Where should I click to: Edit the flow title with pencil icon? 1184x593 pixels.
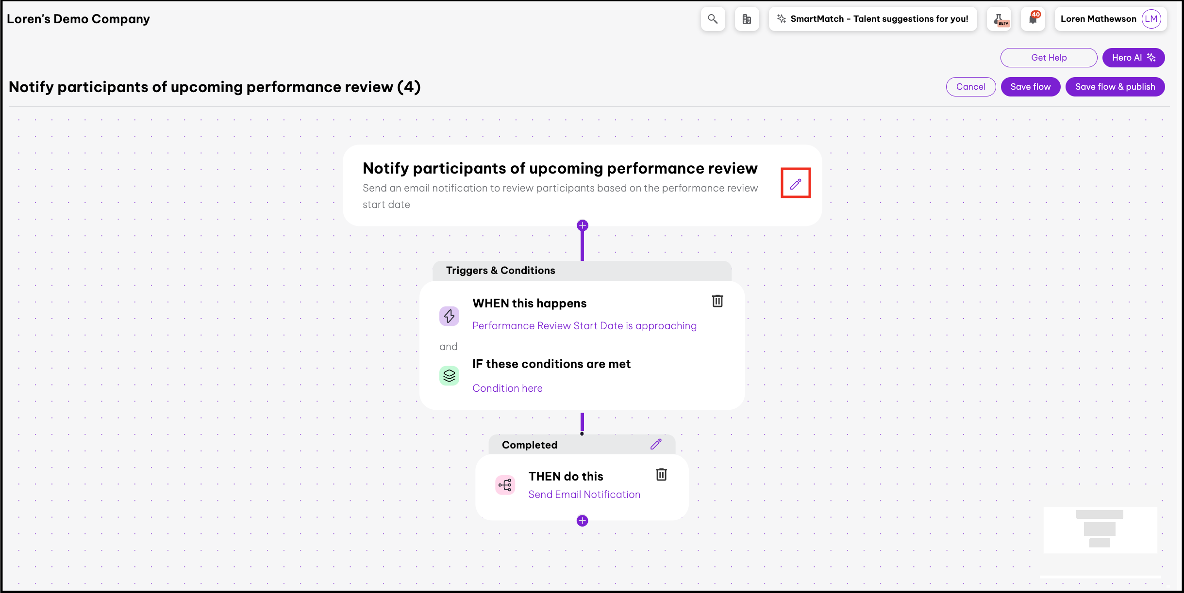coord(796,183)
